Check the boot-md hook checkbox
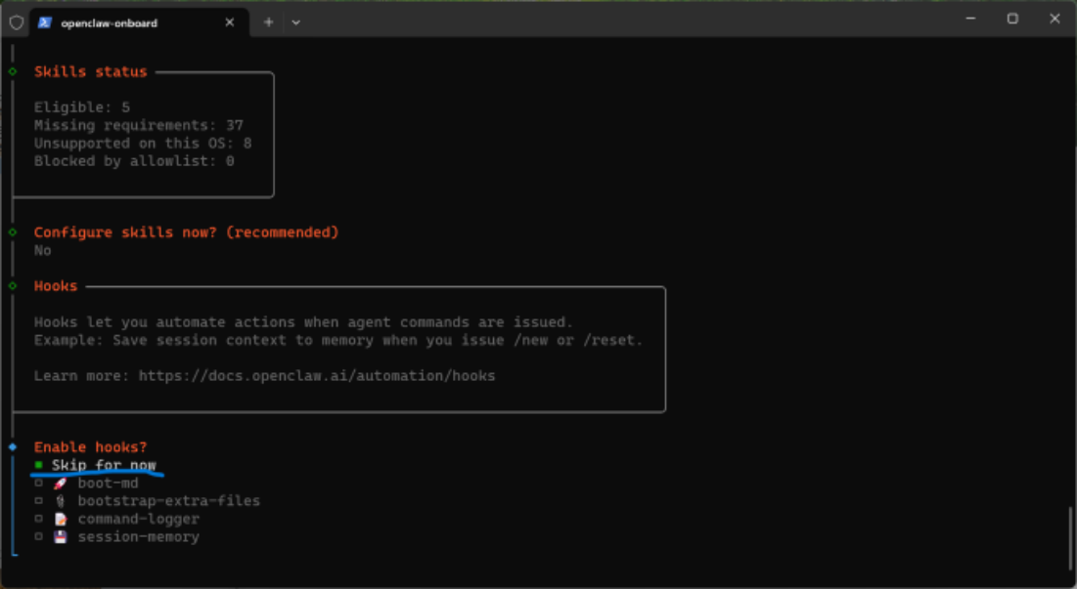The image size is (1077, 589). 39,484
